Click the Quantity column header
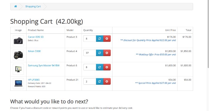This screenshot has height=111, width=209. click(88, 30)
